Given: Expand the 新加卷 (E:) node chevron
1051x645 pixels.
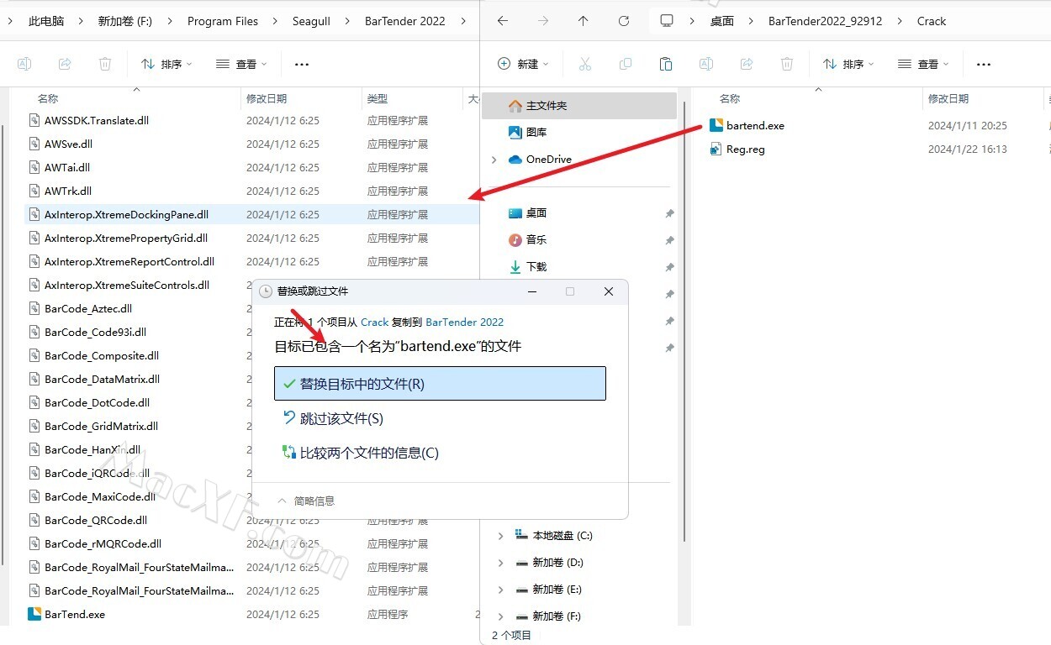Looking at the screenshot, I should (x=500, y=590).
